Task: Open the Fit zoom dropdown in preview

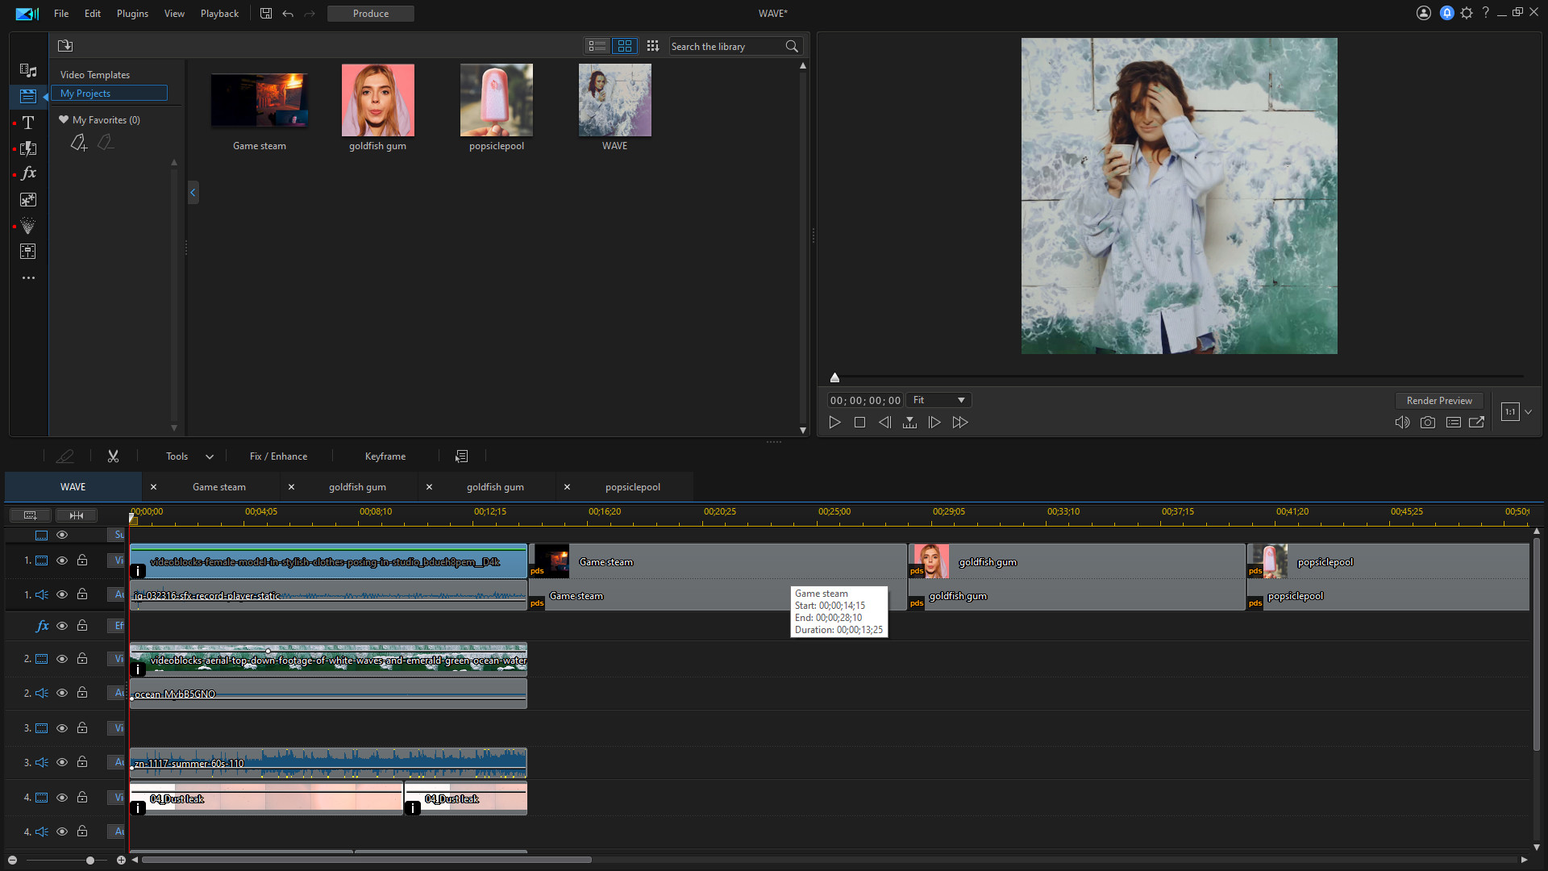Action: pos(938,399)
